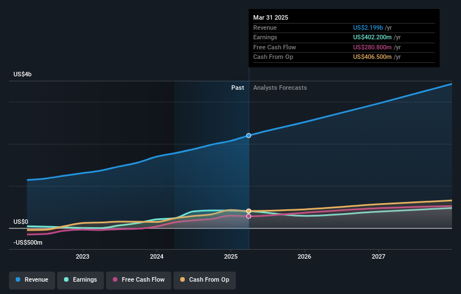Click the Cash From Op label in tooltip
Image resolution: width=461 pixels, height=294 pixels.
273,57
